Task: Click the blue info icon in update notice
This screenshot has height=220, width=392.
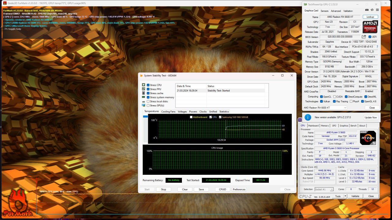Action: [308, 117]
